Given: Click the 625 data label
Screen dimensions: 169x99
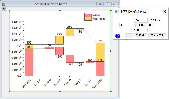Looking at the screenshot, I should pyautogui.click(x=100, y=41).
